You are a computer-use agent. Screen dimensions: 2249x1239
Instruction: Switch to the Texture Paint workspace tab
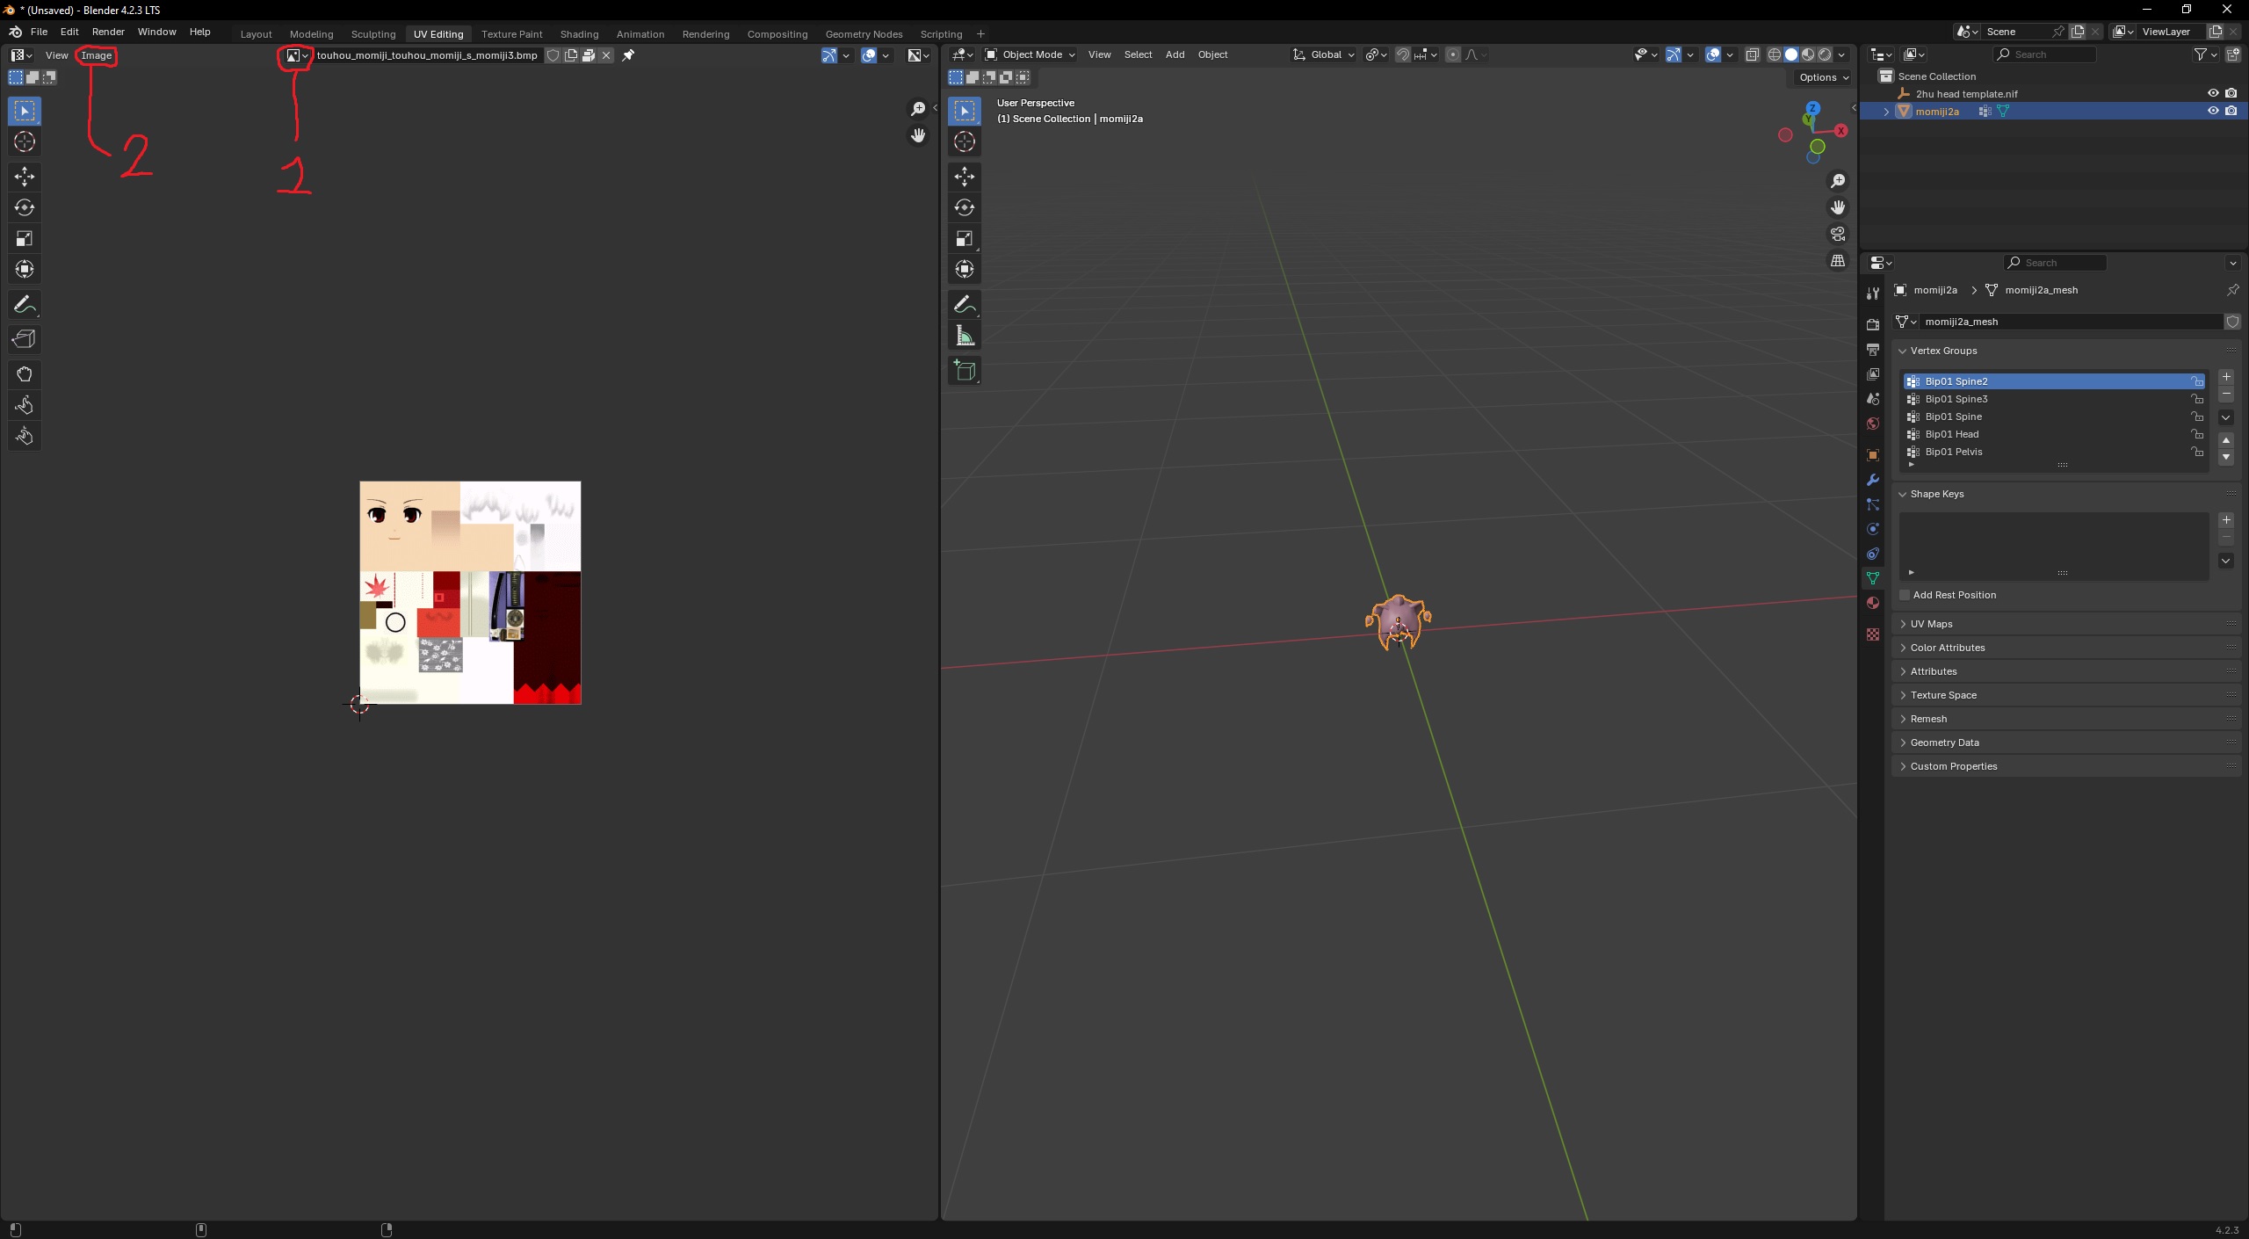[511, 34]
